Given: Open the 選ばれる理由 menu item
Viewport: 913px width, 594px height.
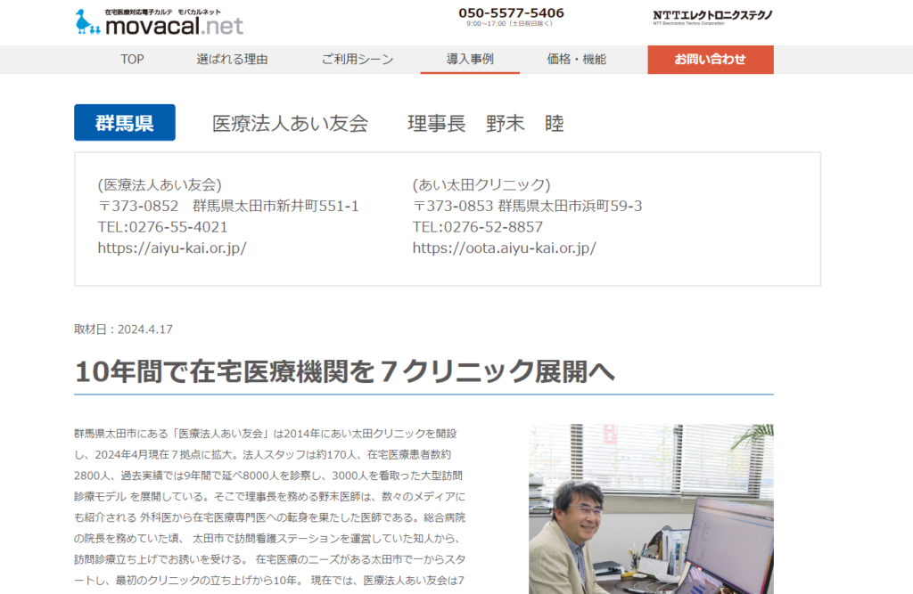Looking at the screenshot, I should [x=232, y=60].
